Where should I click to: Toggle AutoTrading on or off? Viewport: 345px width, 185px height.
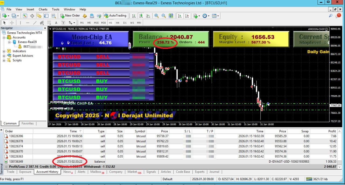(x=116, y=15)
